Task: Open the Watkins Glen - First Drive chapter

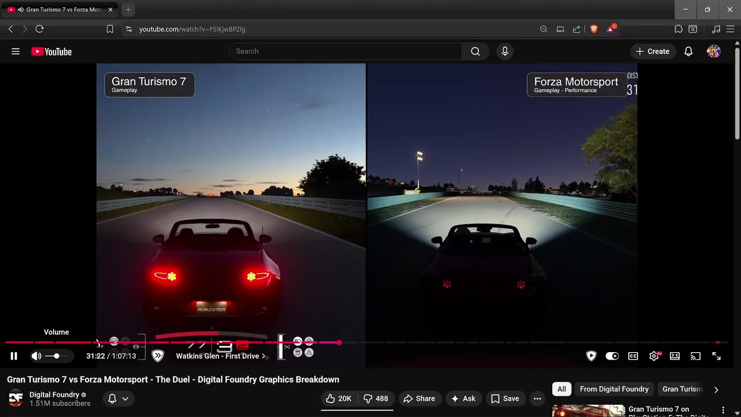Action: click(221, 356)
